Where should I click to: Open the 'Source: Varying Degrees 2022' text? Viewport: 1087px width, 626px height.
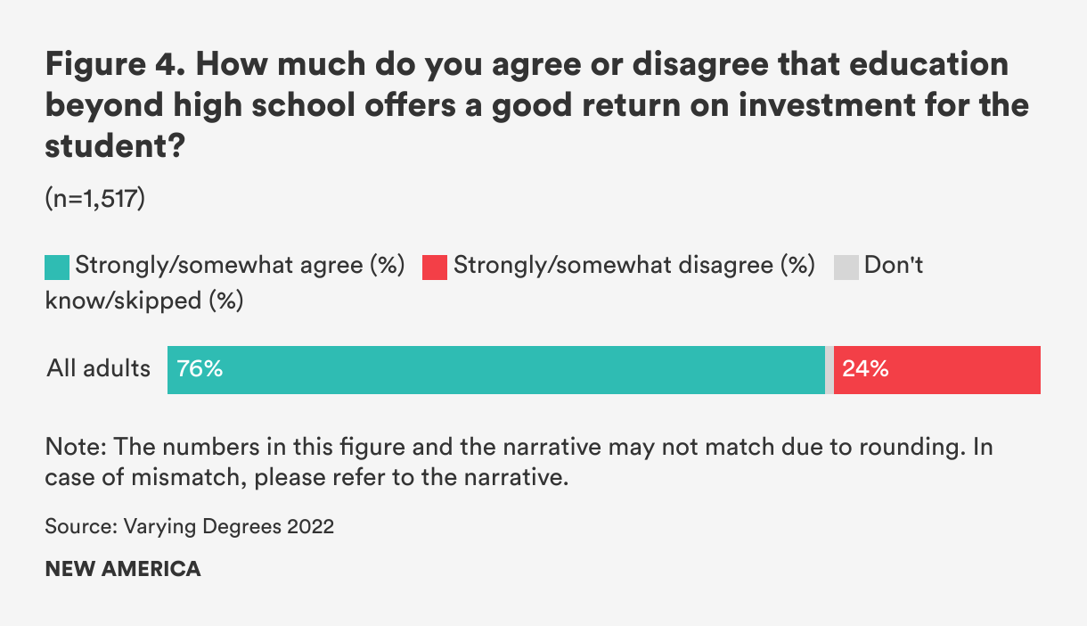189,526
